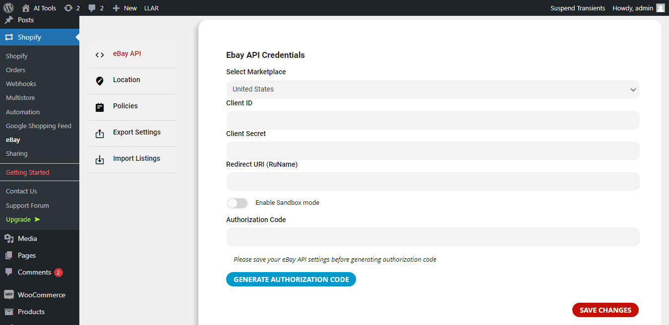The height and width of the screenshot is (325, 669).
Task: Open Google Shopping Feed submenu item
Action: pyautogui.click(x=39, y=126)
